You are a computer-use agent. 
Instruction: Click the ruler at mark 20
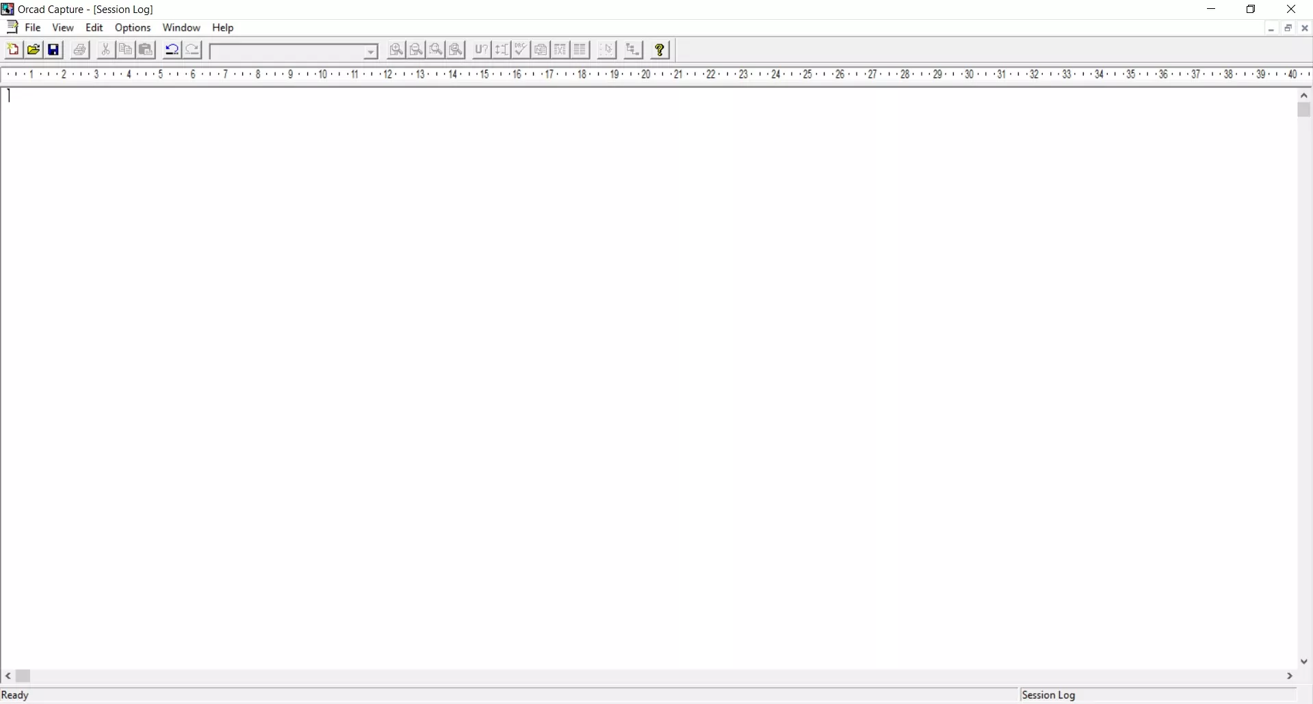click(645, 74)
